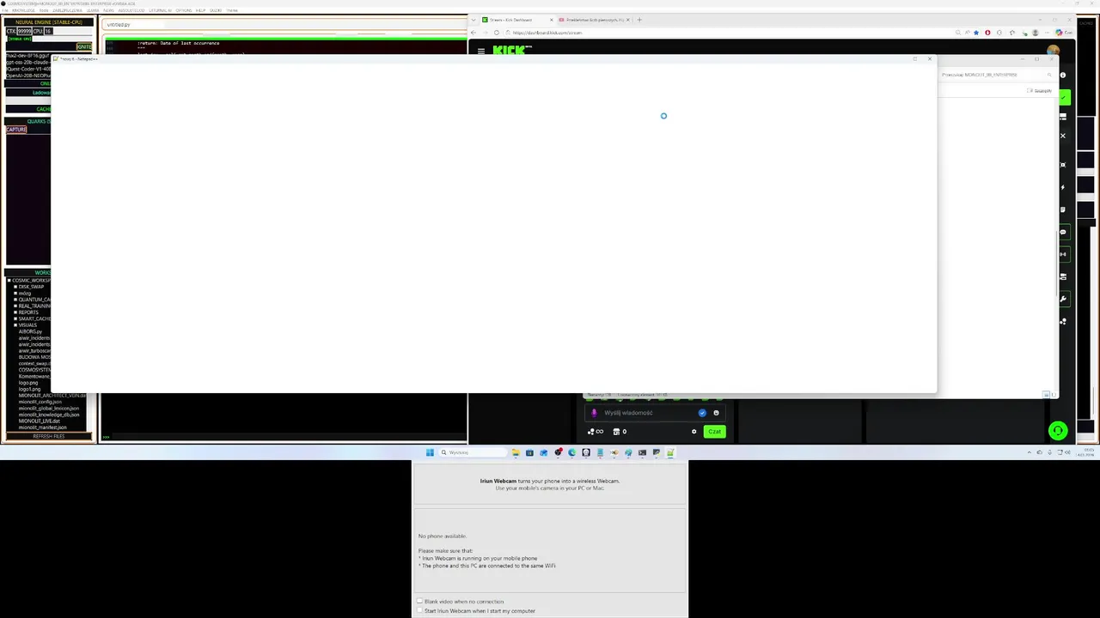
Task: Click the CPU value field
Action: coord(48,31)
